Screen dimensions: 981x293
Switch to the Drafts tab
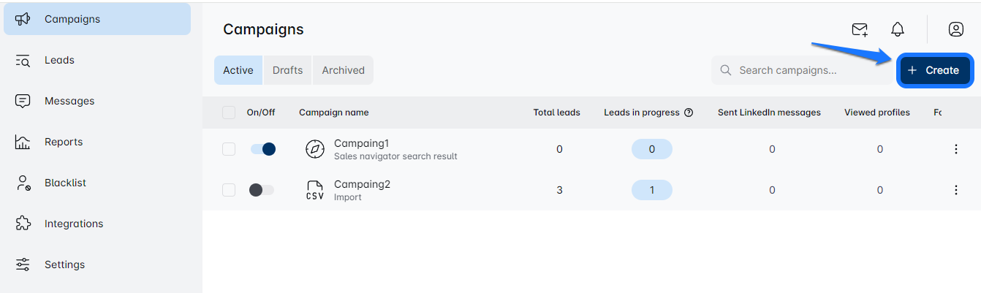287,70
